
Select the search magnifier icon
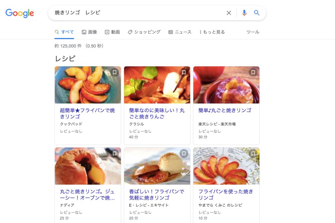[257, 13]
